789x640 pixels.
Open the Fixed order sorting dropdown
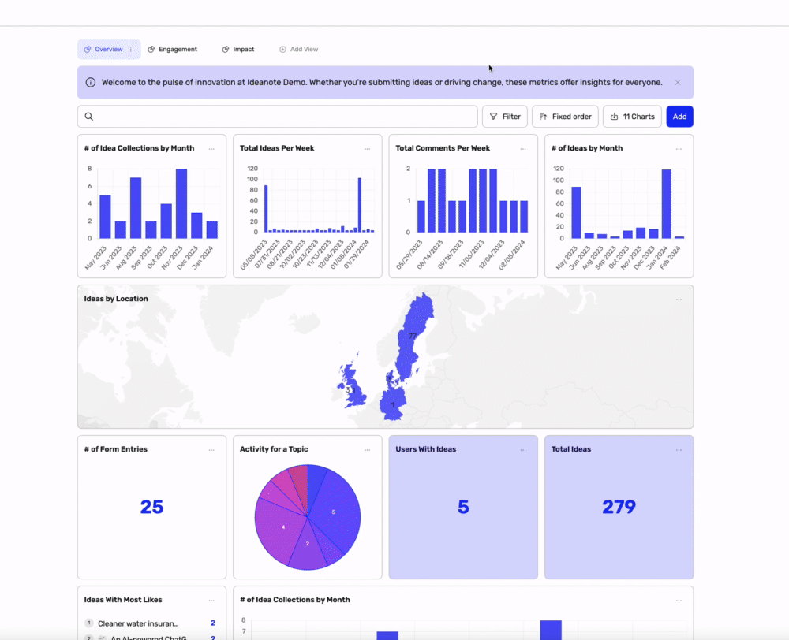tap(565, 117)
